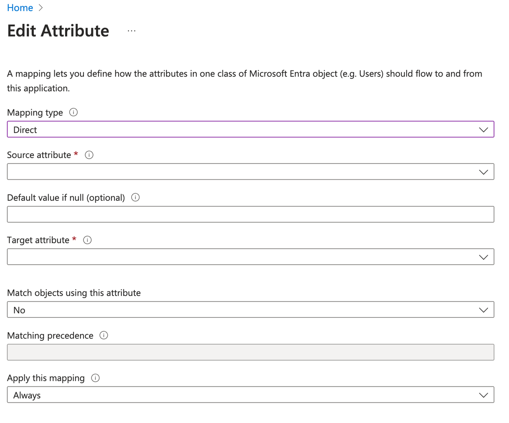Open Apply this mapping dropdown set to Always
509x423 pixels.
(x=250, y=395)
